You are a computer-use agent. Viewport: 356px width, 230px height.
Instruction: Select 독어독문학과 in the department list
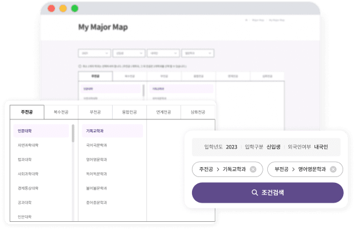[x=96, y=174]
